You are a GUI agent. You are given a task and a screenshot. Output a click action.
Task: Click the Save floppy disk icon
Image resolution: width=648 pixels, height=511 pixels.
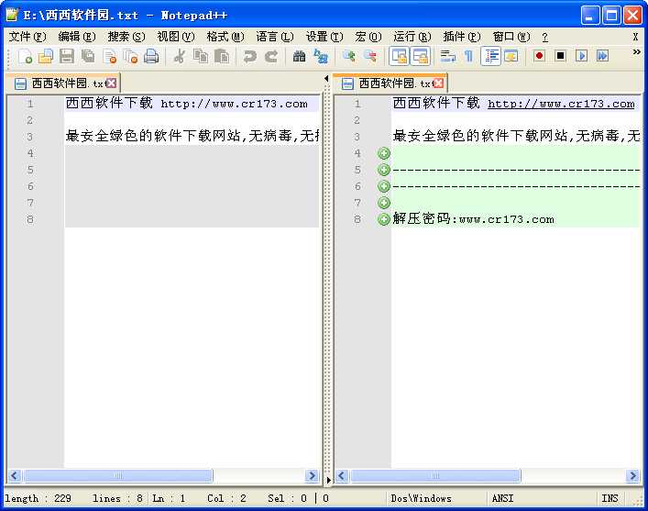(x=67, y=56)
